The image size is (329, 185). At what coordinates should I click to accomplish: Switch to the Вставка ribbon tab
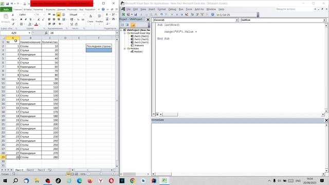click(x=27, y=9)
